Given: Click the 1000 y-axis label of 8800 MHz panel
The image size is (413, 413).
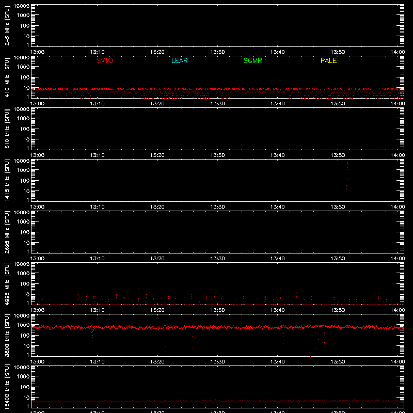Looking at the screenshot, I should (23, 325).
